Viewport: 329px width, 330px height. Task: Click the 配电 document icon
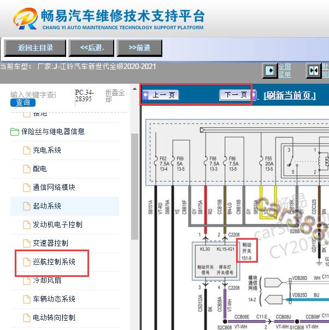[27, 169]
